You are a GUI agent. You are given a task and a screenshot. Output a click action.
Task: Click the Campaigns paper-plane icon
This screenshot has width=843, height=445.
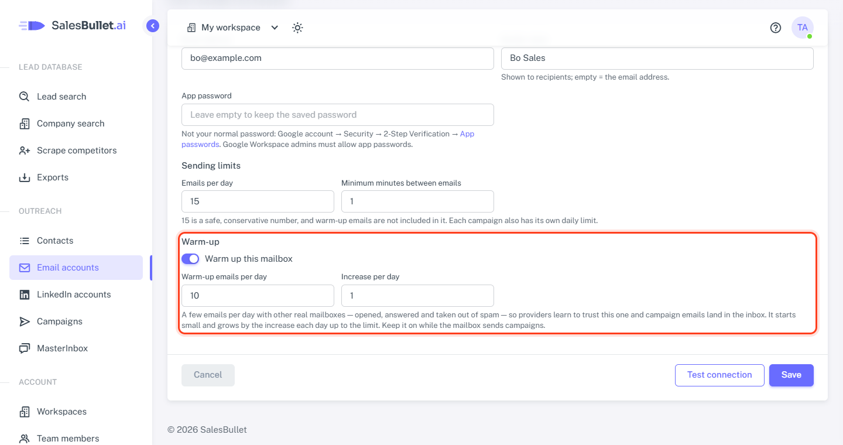click(x=24, y=321)
